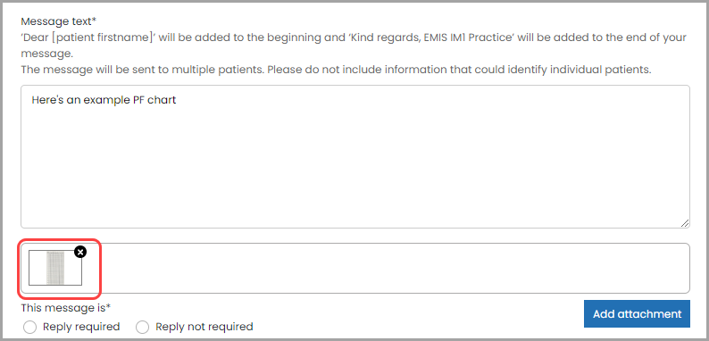This screenshot has height=341, width=709.
Task: Click the 'Reply required' label text
Action: coord(81,327)
